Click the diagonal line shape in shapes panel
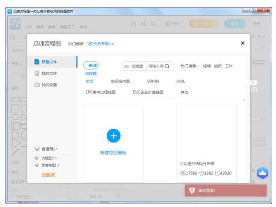The height and width of the screenshot is (207, 276). click(x=15, y=152)
